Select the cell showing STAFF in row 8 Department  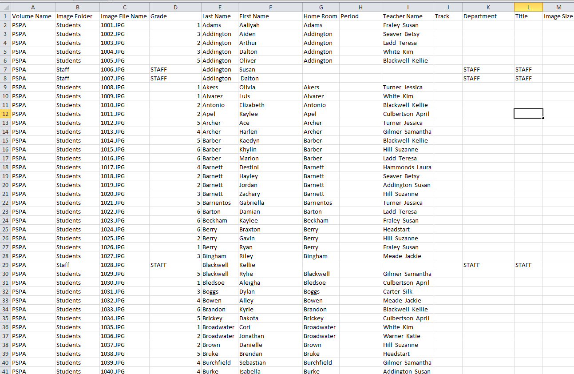click(x=488, y=78)
